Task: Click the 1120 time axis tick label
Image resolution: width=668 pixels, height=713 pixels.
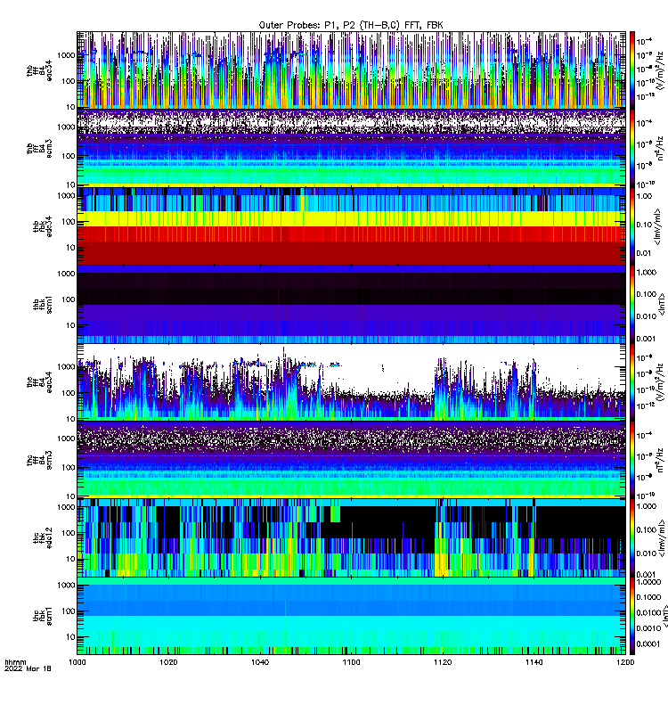Action: 443,662
